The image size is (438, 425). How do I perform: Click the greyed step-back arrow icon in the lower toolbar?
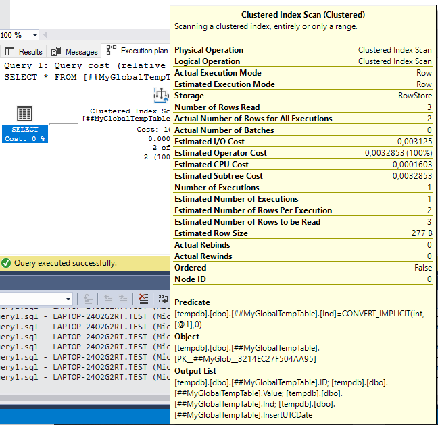[88, 299]
